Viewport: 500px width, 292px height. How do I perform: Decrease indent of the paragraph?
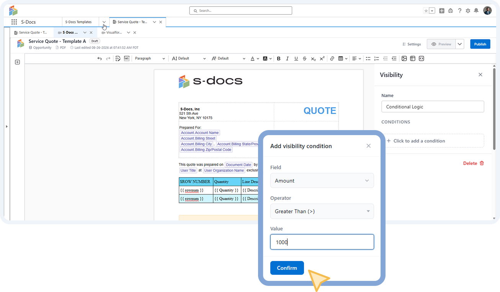point(386,59)
